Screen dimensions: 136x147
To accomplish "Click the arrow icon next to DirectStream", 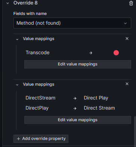I will (x=75, y=98).
